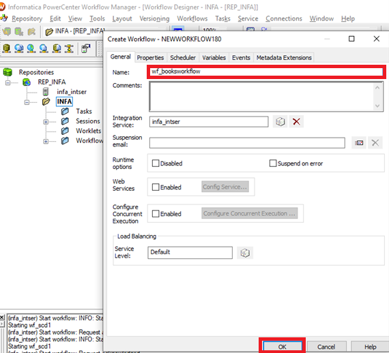Open the Layout menu

[122, 18]
